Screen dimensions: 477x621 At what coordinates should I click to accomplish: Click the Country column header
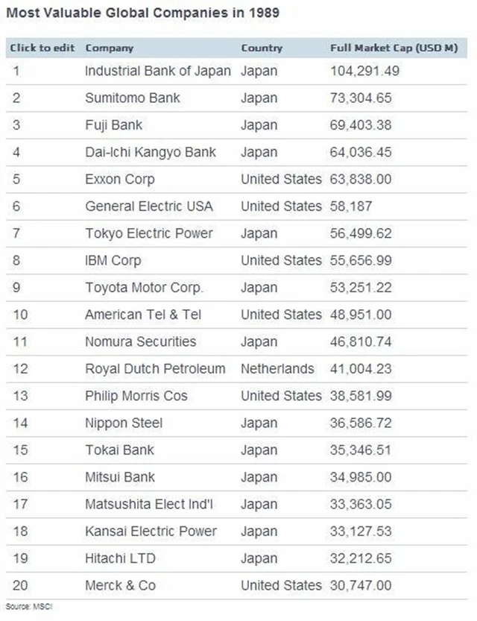click(x=262, y=48)
